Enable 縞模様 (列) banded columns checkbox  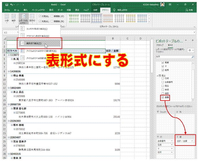52,21
